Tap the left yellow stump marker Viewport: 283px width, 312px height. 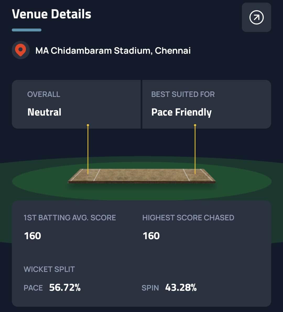pos(88,149)
